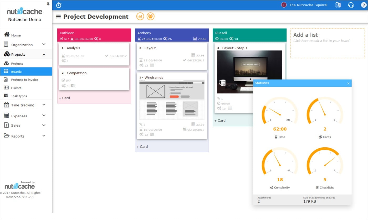This screenshot has width=368, height=220.
Task: Click the stopwatch timer icon in top bar
Action: point(59,5)
